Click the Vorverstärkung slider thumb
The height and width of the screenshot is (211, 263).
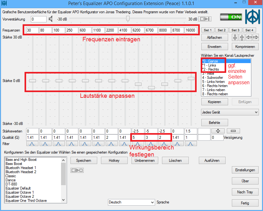point(128,19)
